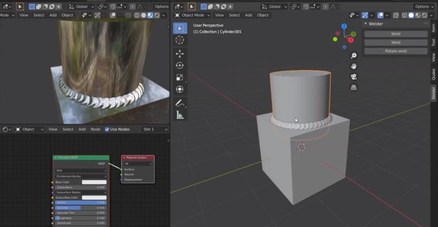Click Weld button directly above Rotate weld
Viewport: 438px width, 227px height.
click(396, 43)
